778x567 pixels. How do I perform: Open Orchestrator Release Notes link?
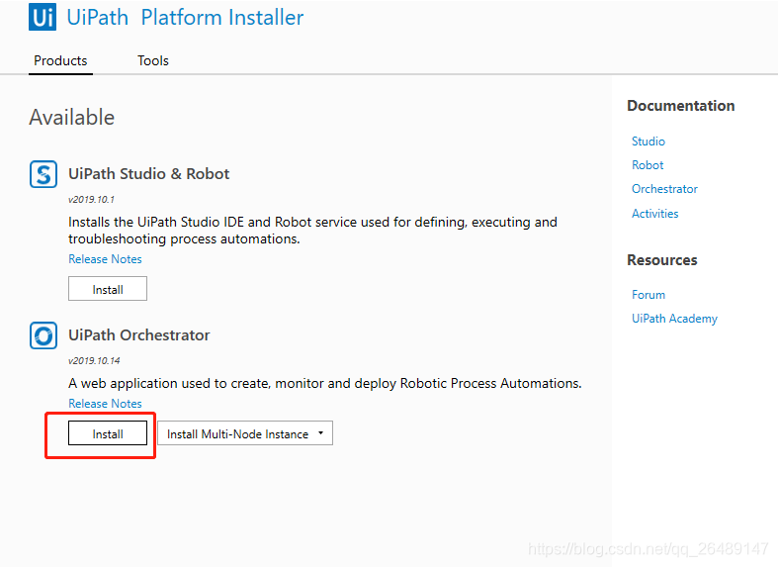[105, 404]
